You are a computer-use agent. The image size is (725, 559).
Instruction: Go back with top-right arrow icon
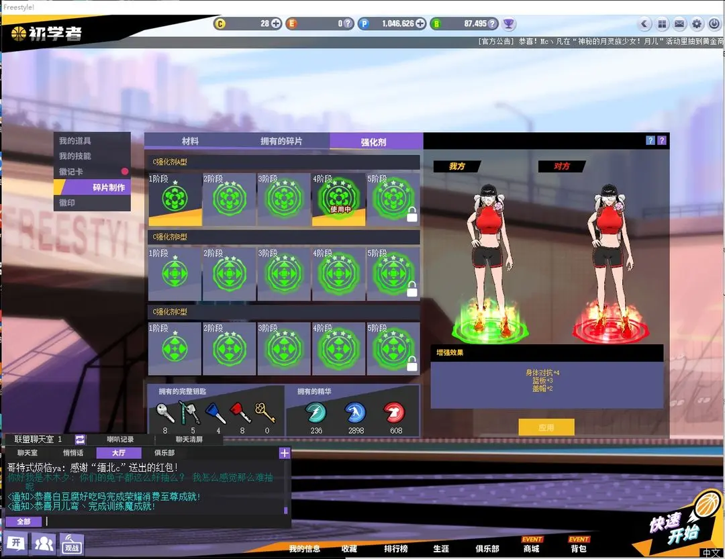tap(644, 24)
